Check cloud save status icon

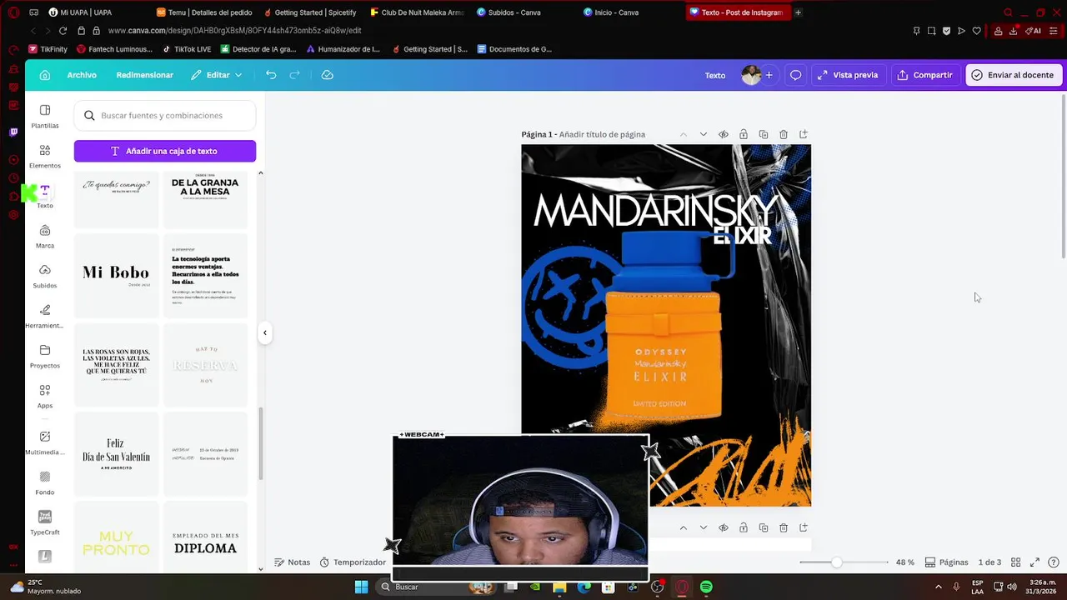[328, 75]
